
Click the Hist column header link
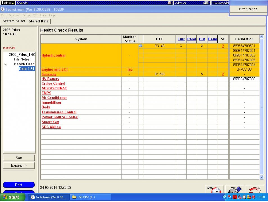202,39
